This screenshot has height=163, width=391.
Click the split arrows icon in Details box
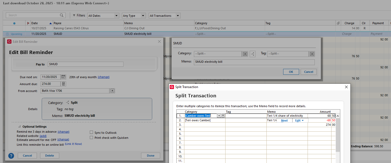point(67,103)
